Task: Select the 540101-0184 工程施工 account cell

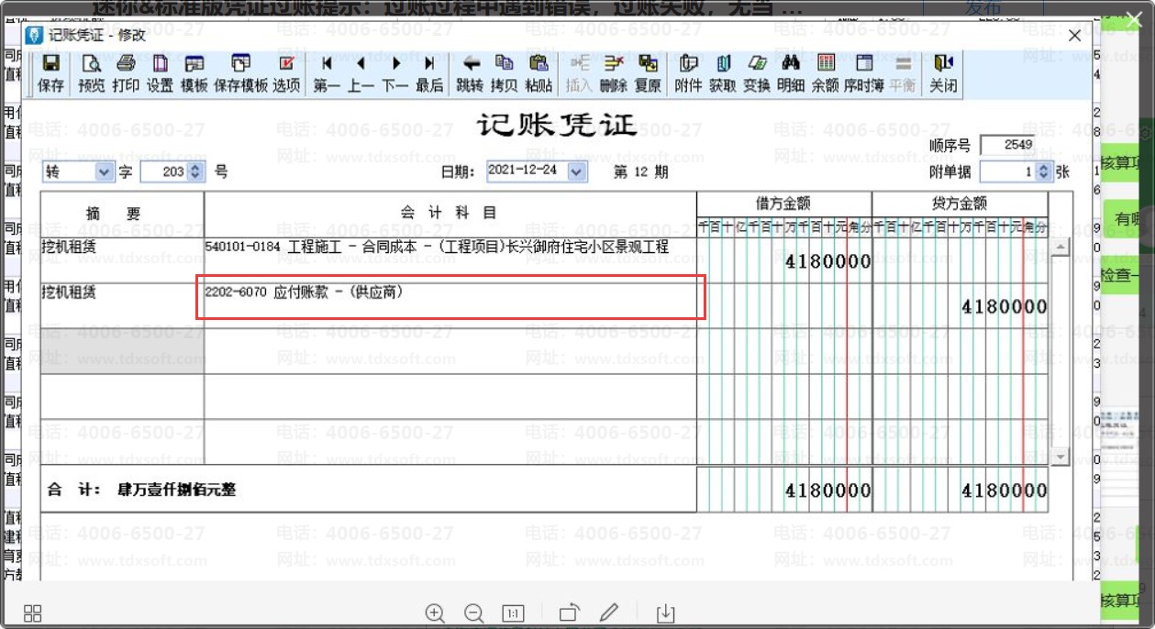Action: tap(450, 259)
